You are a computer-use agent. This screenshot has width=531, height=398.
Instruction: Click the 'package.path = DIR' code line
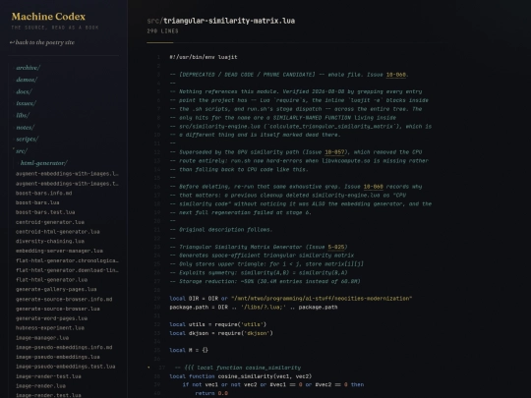[x=254, y=307]
